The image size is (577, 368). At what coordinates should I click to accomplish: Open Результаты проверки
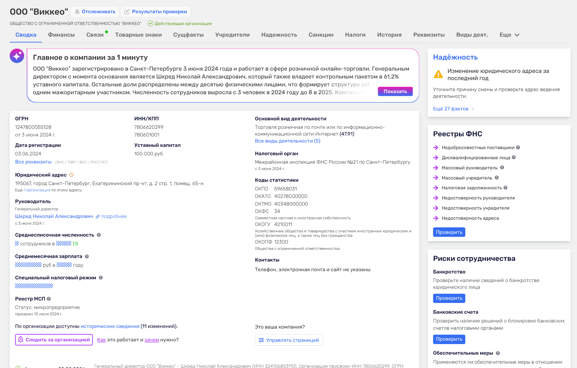point(156,12)
